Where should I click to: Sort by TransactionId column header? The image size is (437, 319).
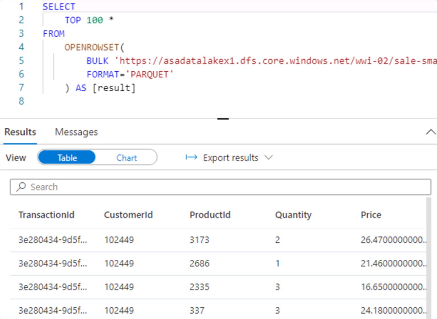point(46,215)
